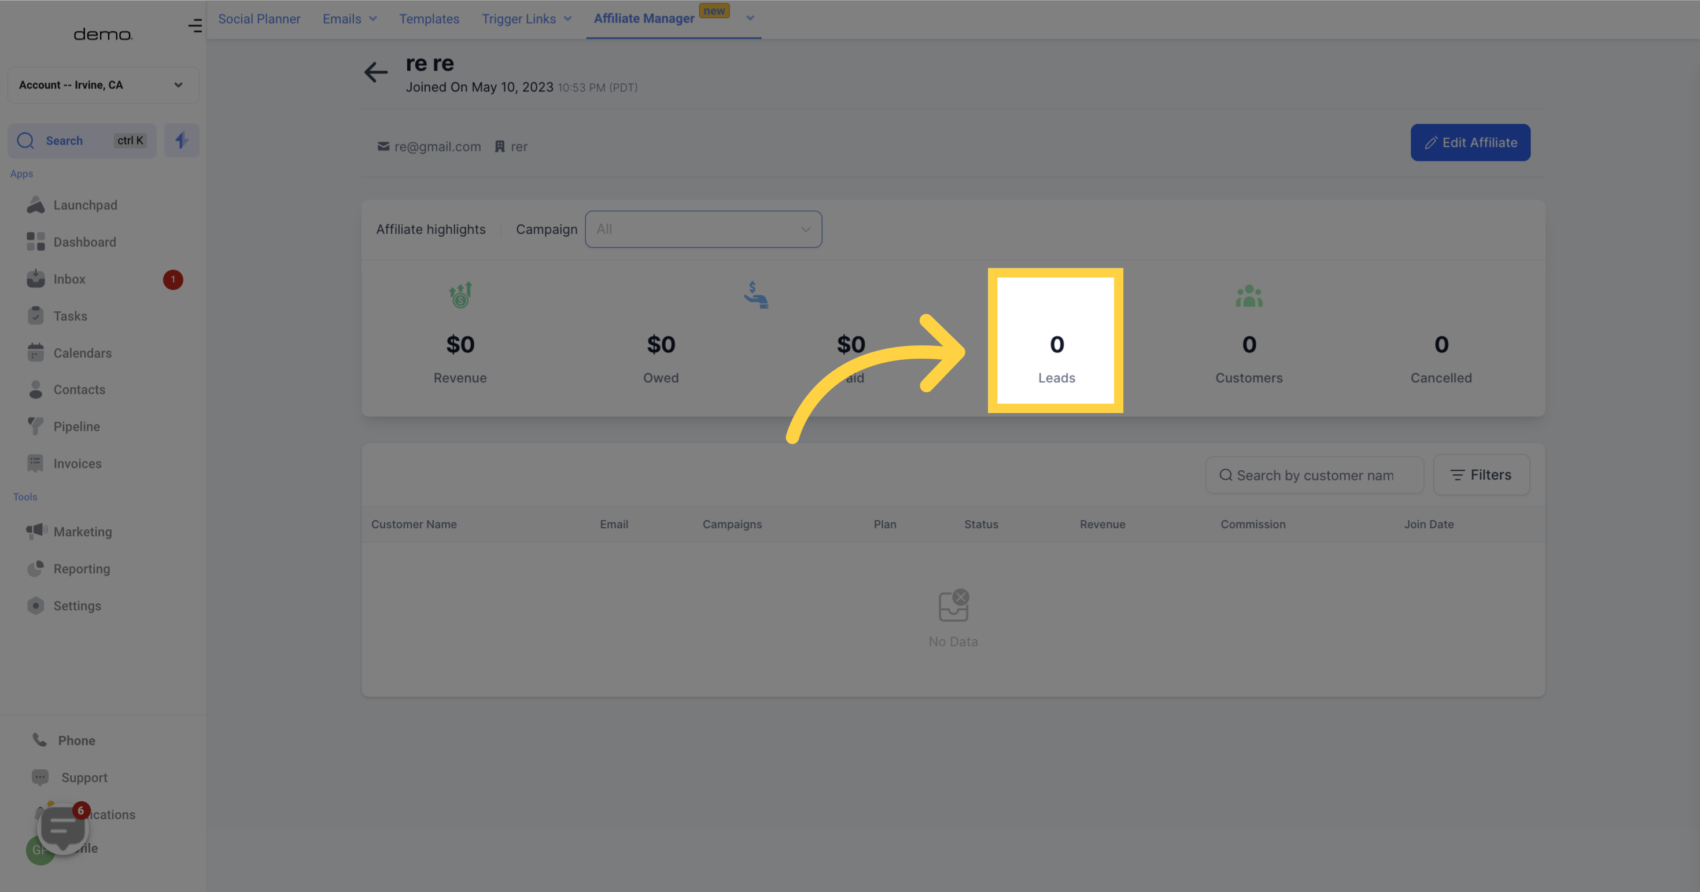Open Contacts person icon
The image size is (1700, 892).
(x=36, y=389)
